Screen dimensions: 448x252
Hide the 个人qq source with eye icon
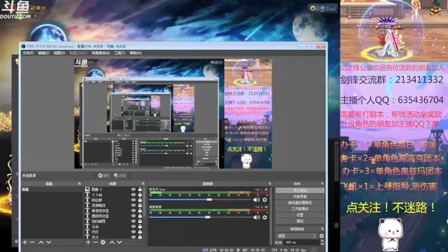point(133,194)
